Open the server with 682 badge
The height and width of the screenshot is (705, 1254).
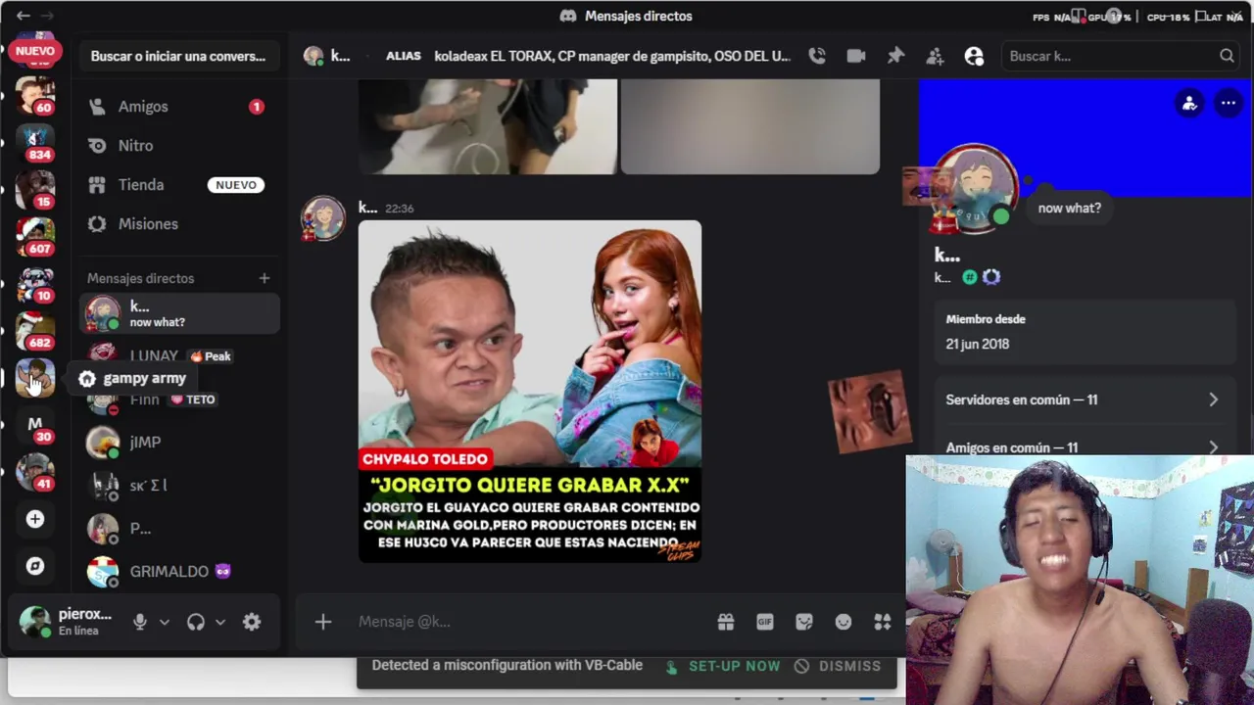[x=35, y=331]
